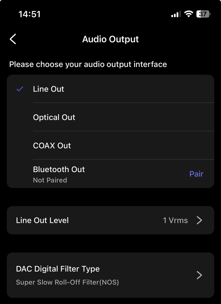
Task: Go back using the left arrow
Action: click(13, 39)
